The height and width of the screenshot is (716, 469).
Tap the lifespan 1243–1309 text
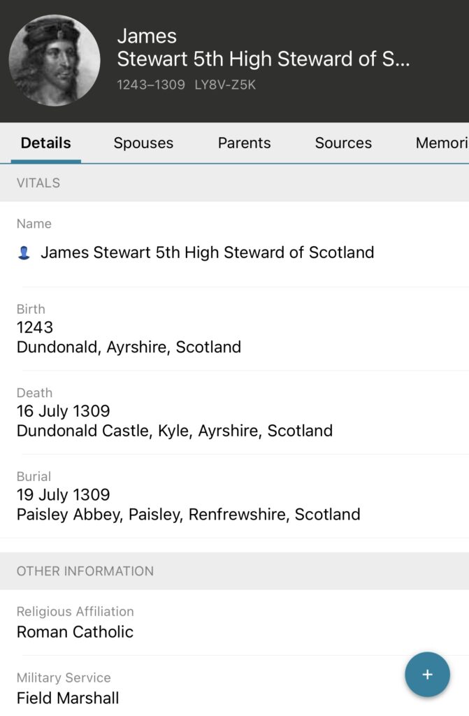tap(151, 85)
